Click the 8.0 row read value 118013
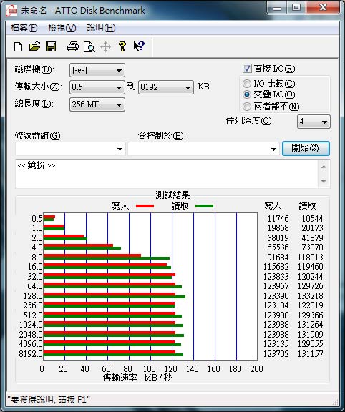 point(311,257)
